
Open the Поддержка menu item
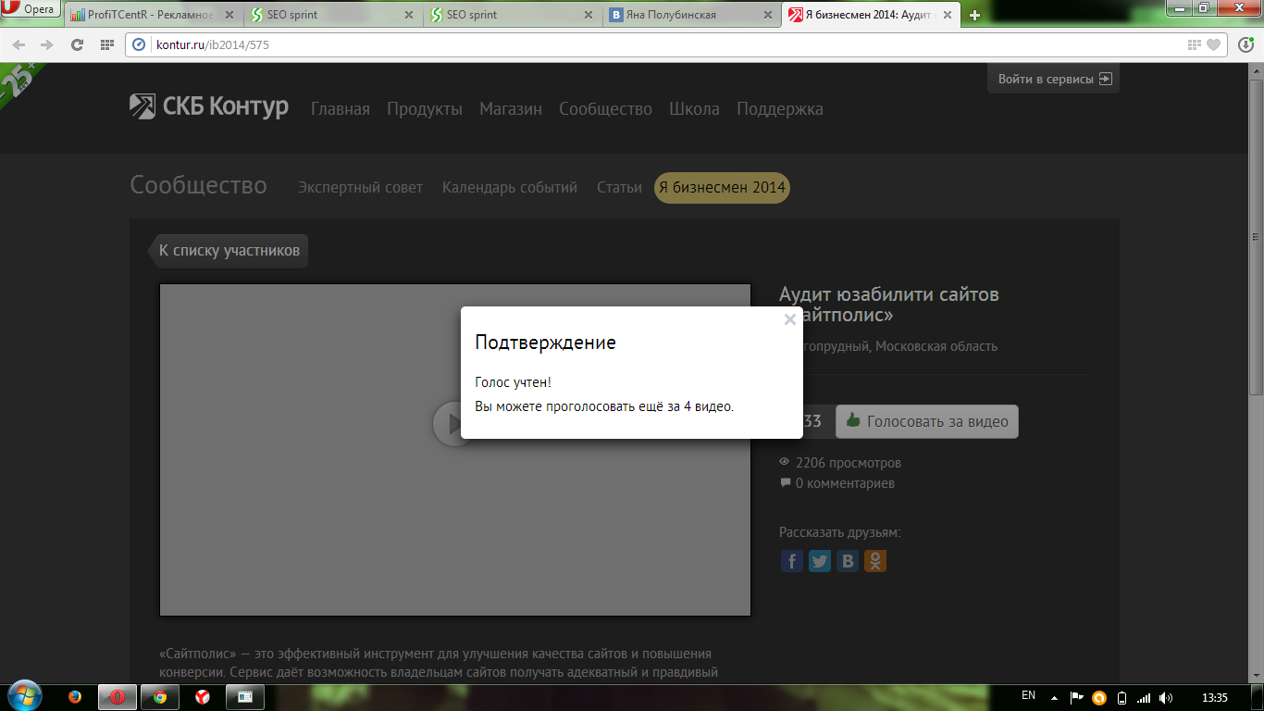(x=780, y=109)
